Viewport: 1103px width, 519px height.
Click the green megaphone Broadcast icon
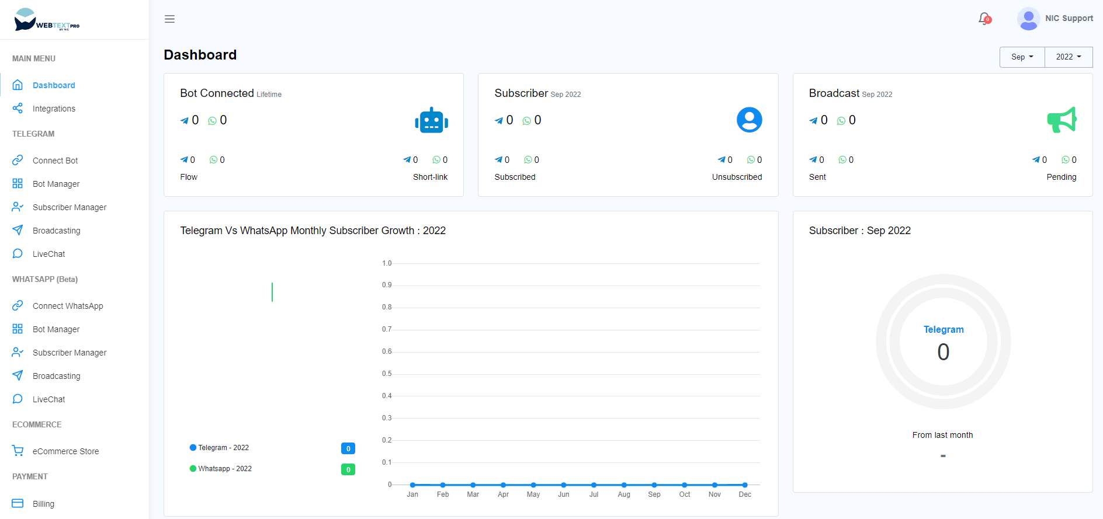1061,120
